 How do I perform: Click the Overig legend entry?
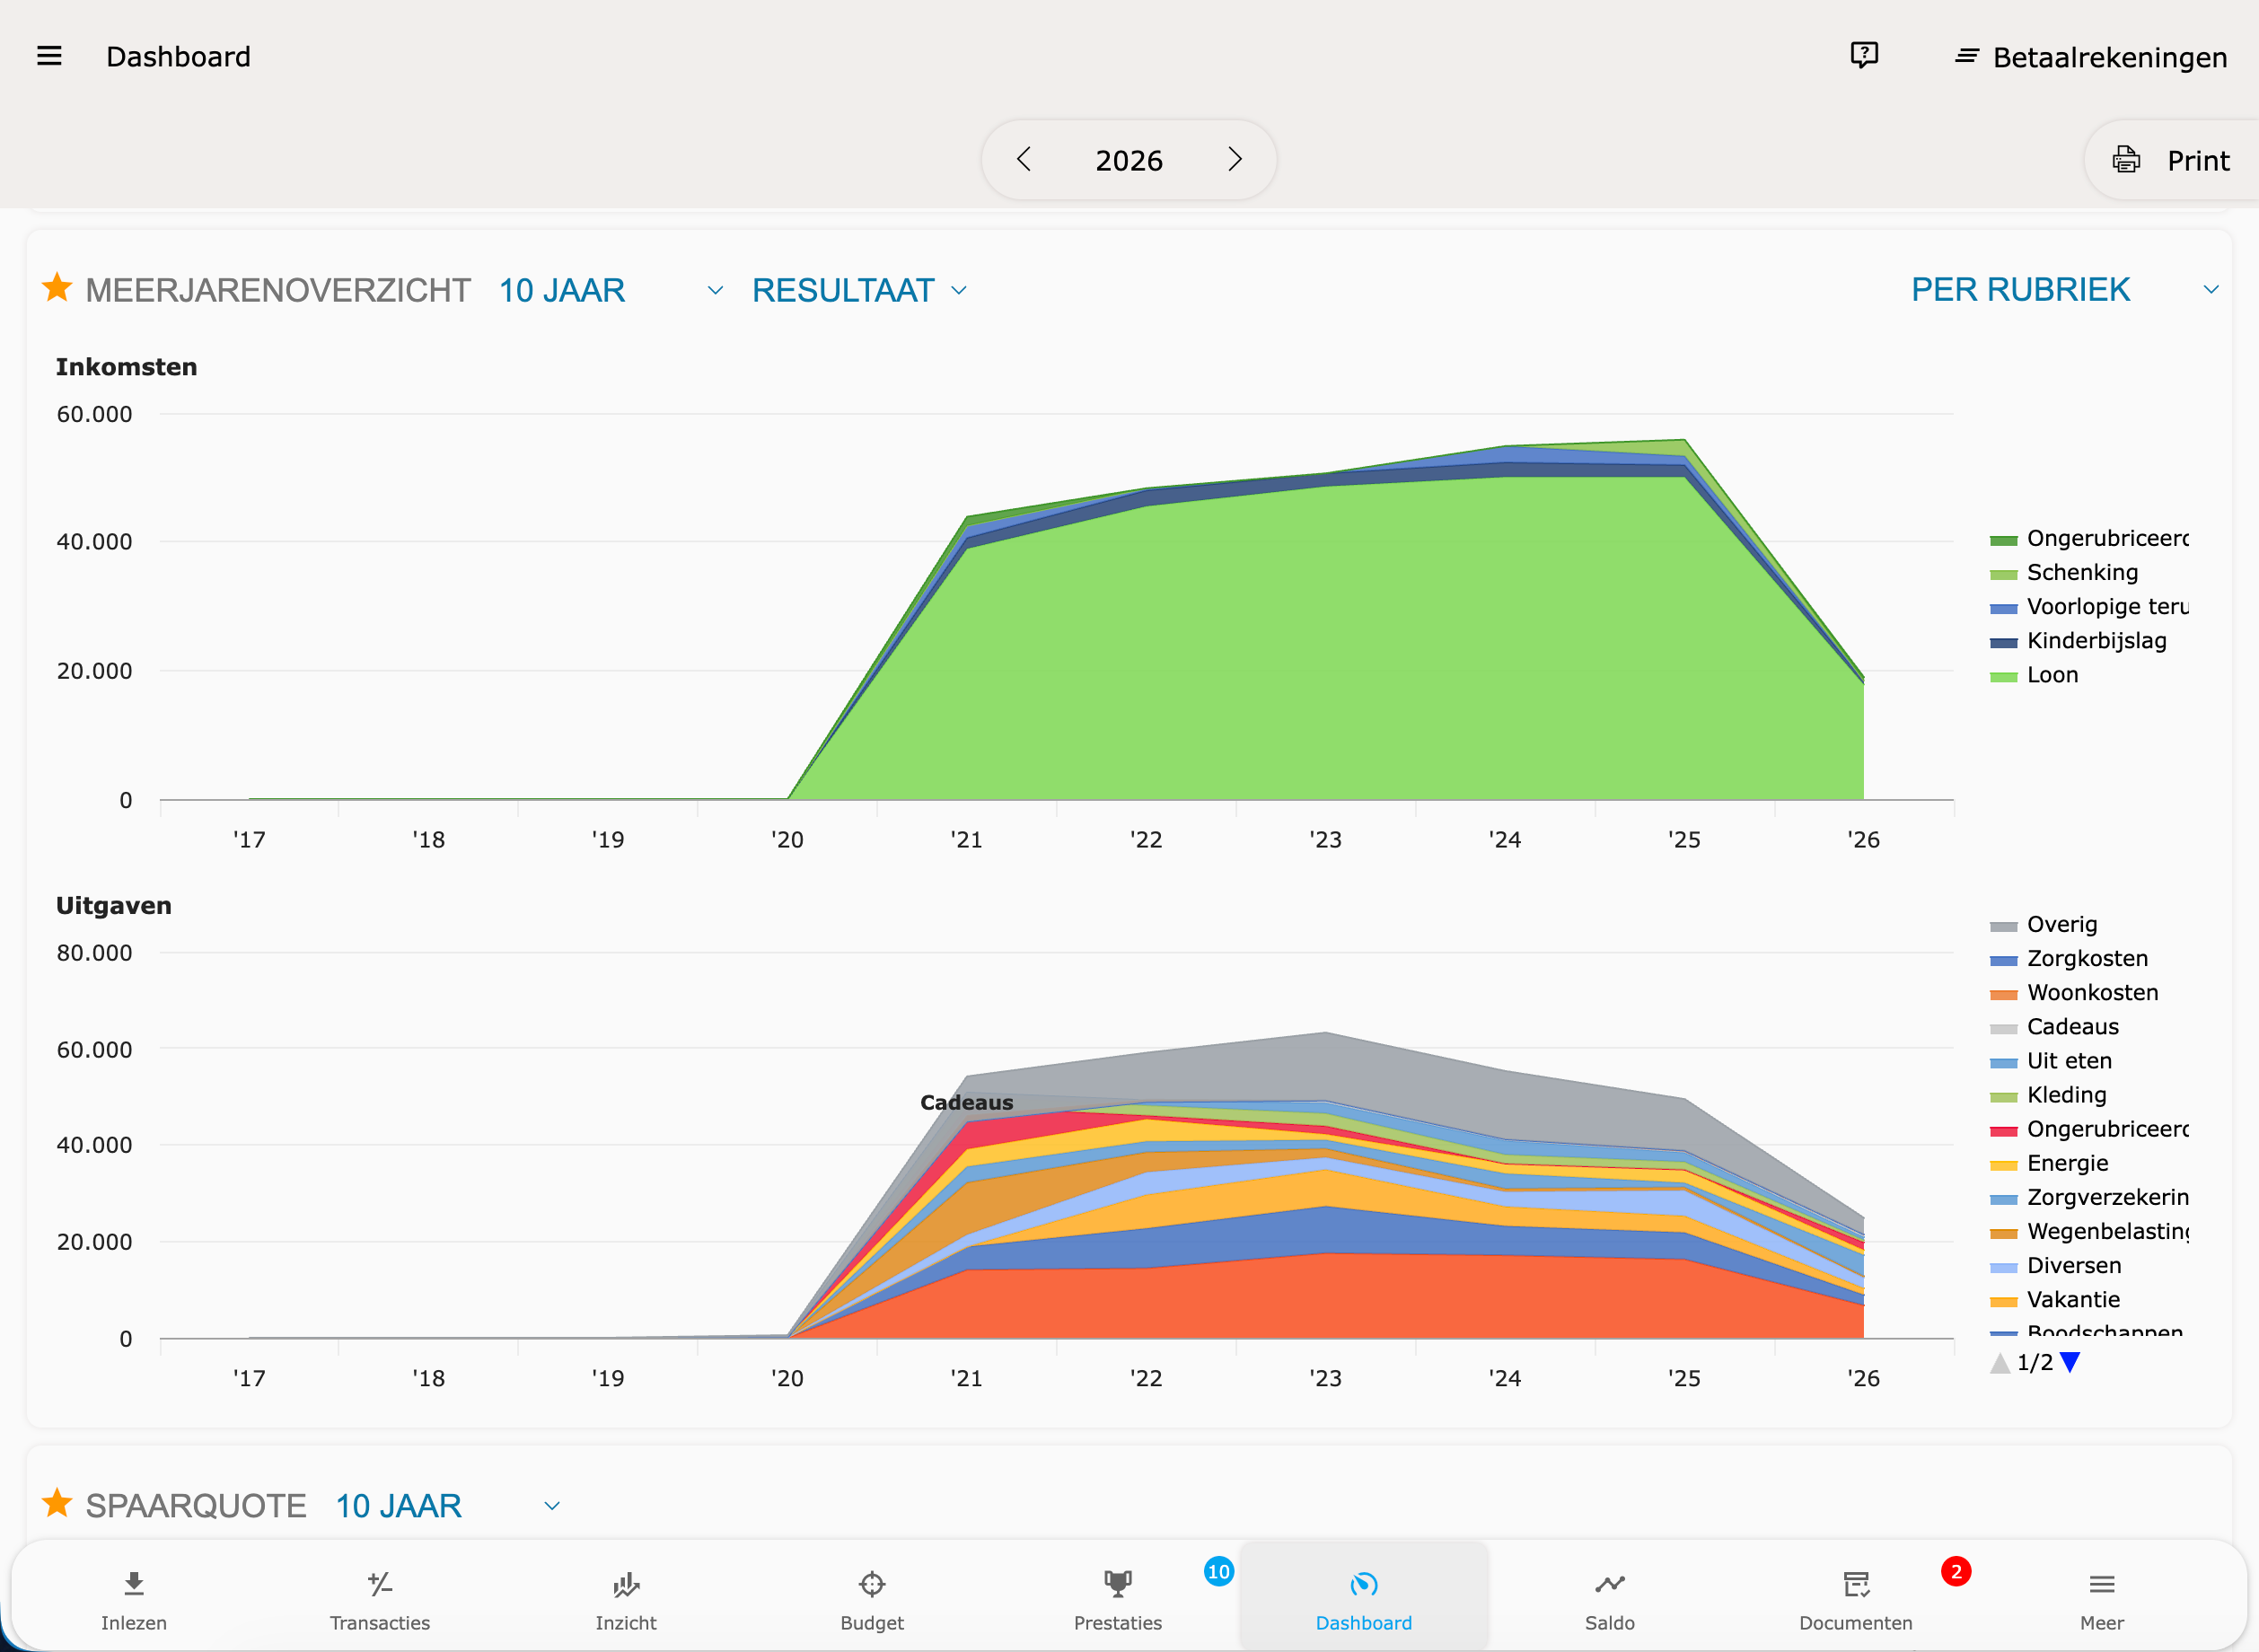point(2044,925)
